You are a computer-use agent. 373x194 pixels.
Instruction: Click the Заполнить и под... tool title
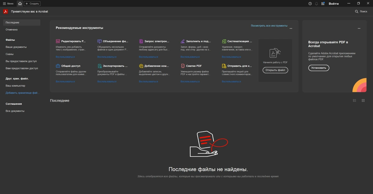pyautogui.click(x=198, y=41)
